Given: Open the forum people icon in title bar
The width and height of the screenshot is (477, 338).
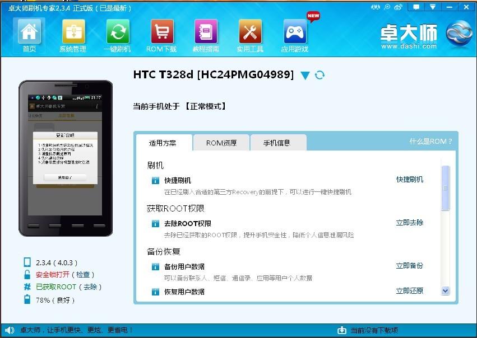Looking at the screenshot, I should coord(376,7).
